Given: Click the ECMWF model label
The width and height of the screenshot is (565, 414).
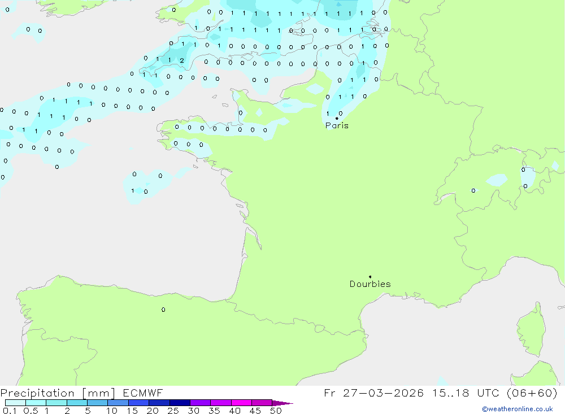Looking at the screenshot, I should pos(143,393).
